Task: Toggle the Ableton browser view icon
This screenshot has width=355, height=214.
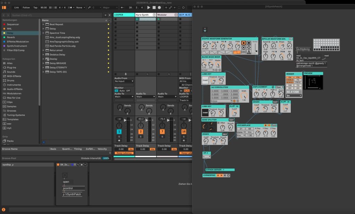Action: (4, 8)
